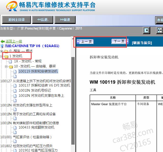Viewport: 163px width, 152px height.
Task: Open 101001 气缸套评估（检查曲轴箱） entry
Action: click(x=26, y=137)
